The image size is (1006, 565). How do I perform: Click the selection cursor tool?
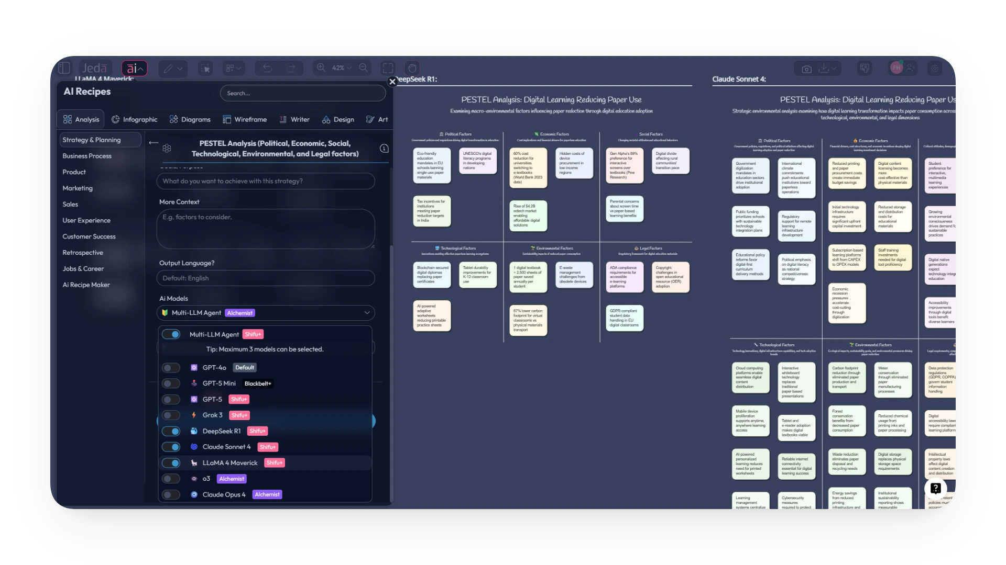[205, 69]
